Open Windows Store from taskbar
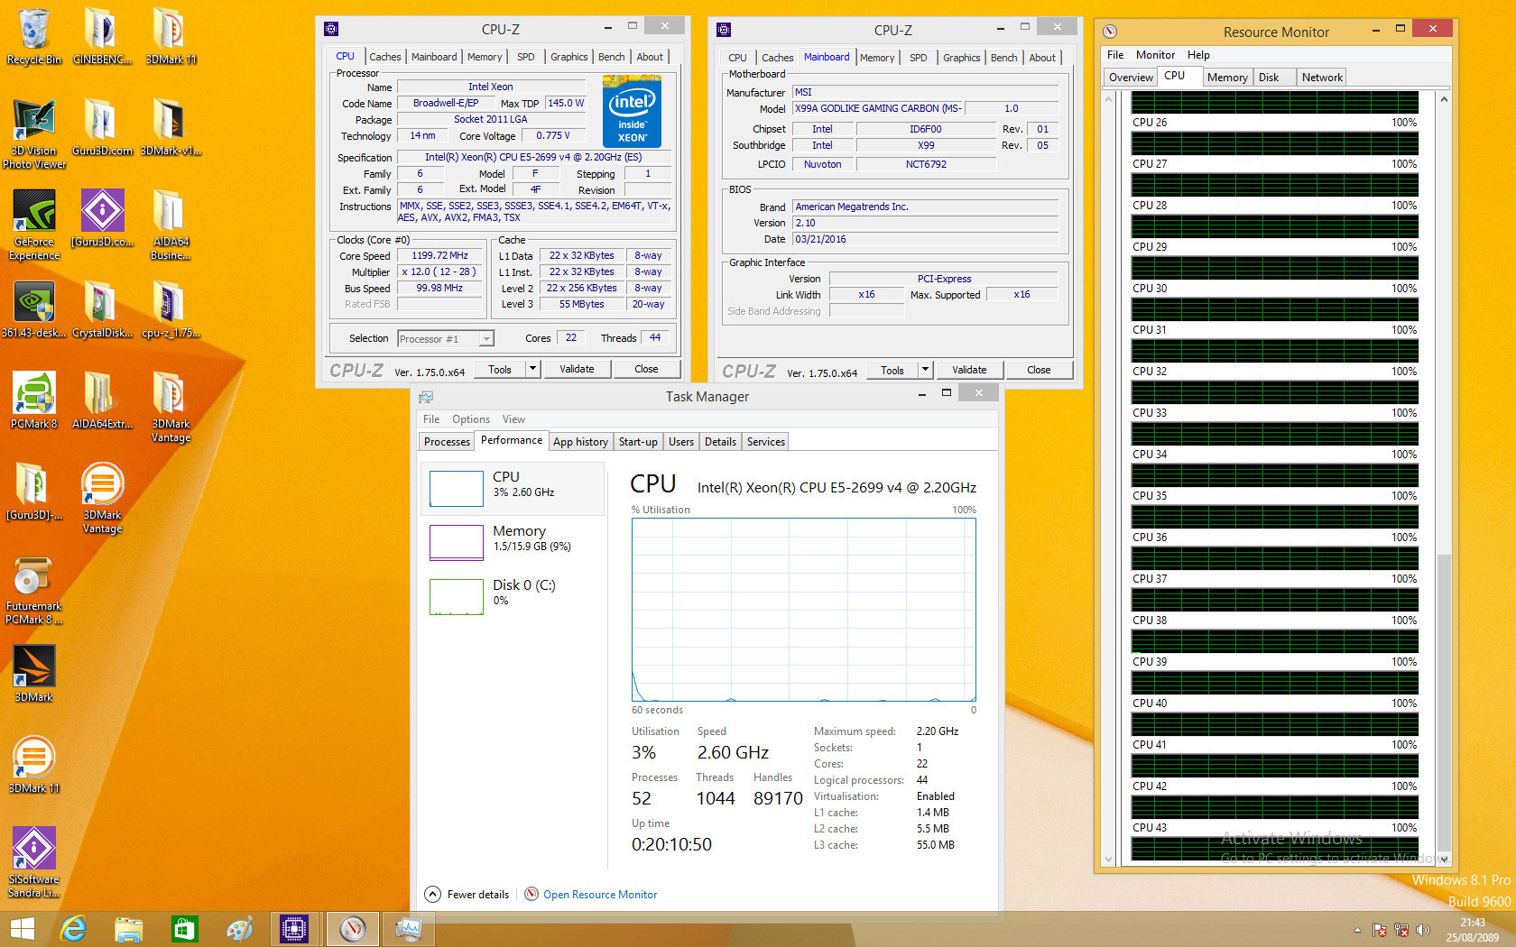 tap(184, 929)
